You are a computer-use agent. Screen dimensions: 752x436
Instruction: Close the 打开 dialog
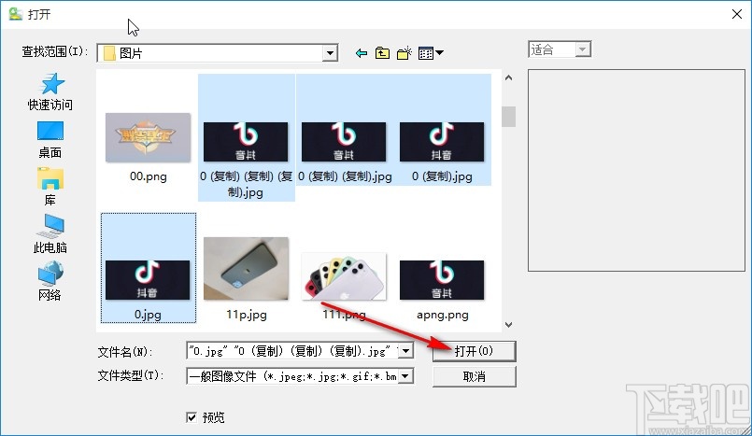click(x=737, y=14)
